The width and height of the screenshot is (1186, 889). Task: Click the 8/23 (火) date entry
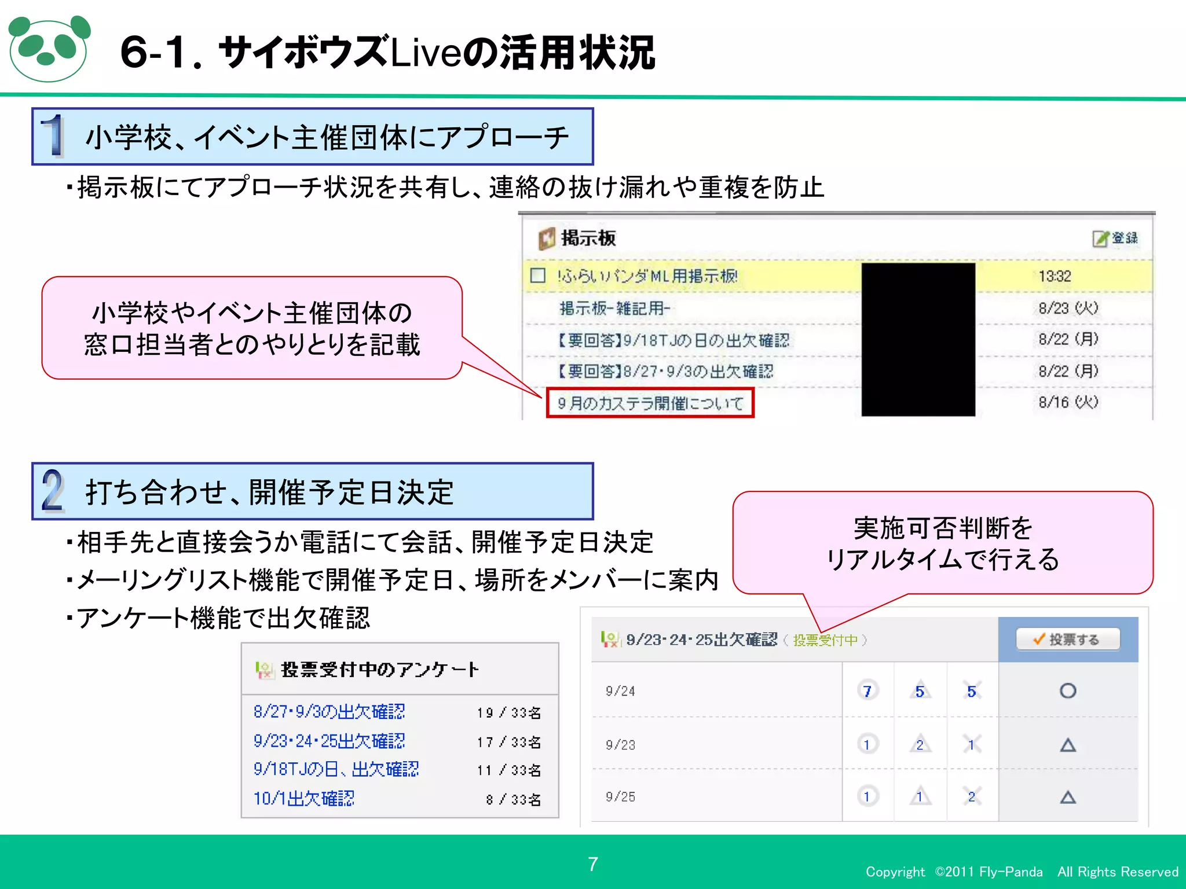click(x=1068, y=308)
